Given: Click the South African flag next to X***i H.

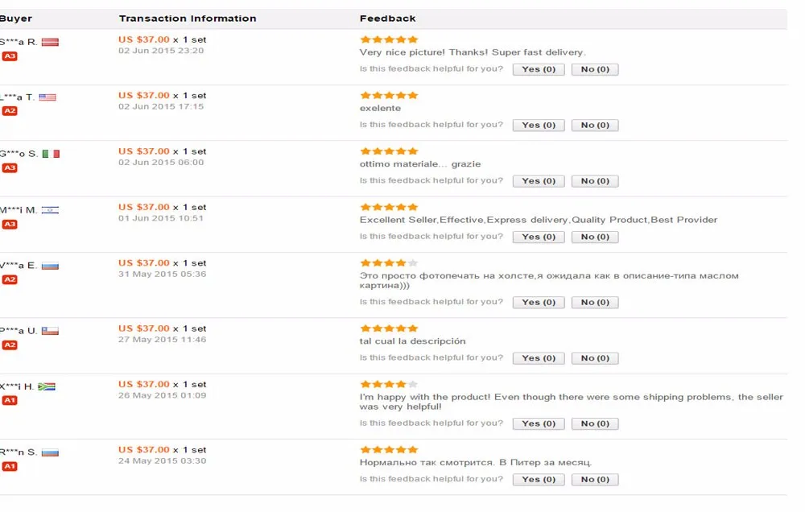Looking at the screenshot, I should [x=47, y=386].
